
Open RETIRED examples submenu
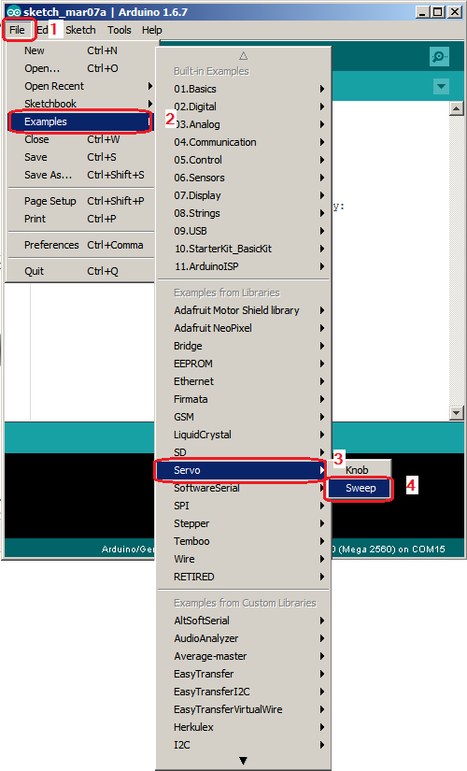(x=244, y=577)
